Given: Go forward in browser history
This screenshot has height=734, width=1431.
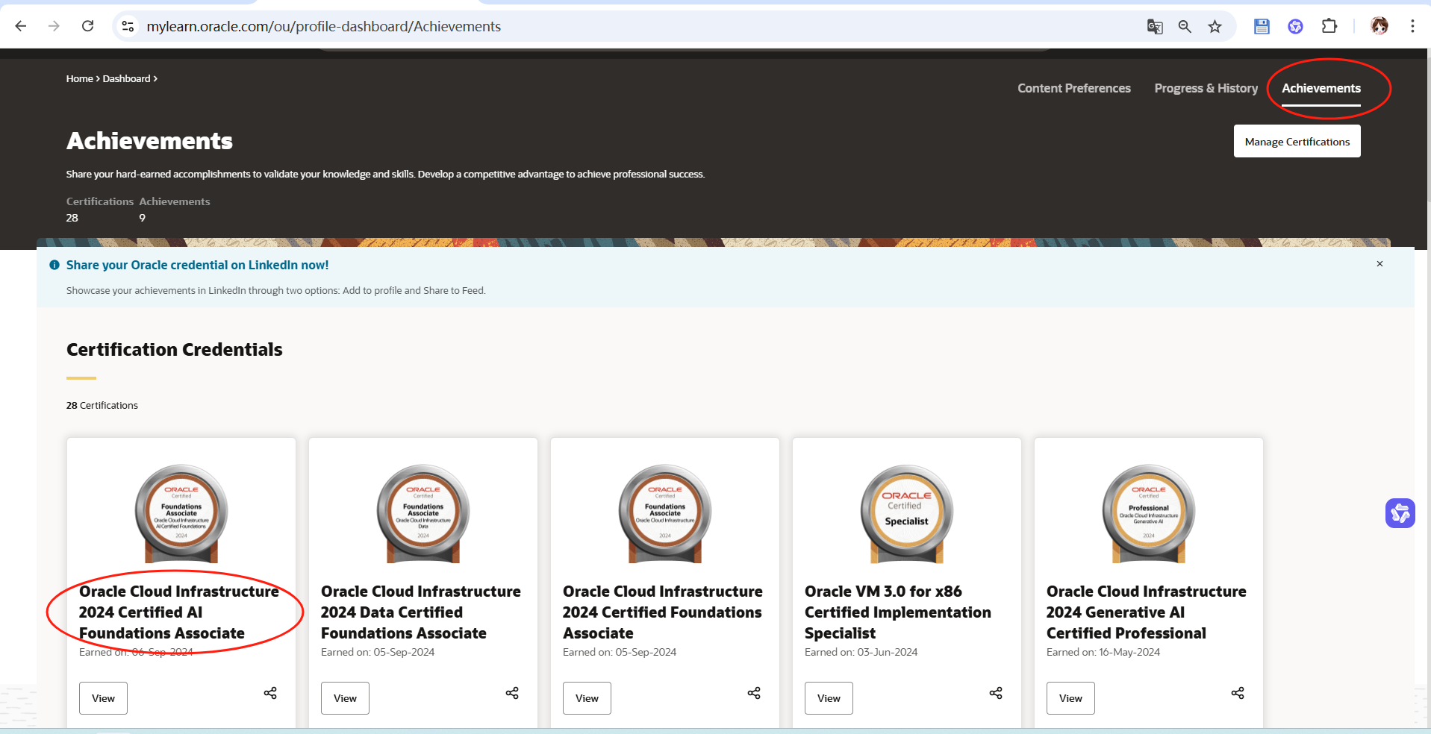Looking at the screenshot, I should [x=54, y=26].
